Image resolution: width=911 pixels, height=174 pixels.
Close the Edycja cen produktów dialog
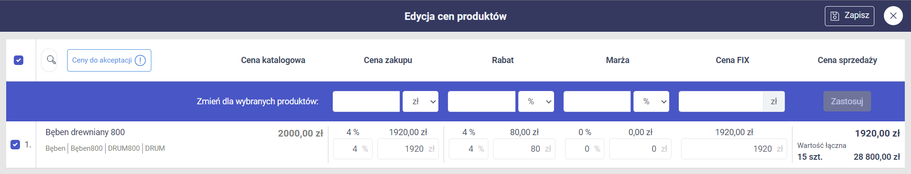(893, 16)
